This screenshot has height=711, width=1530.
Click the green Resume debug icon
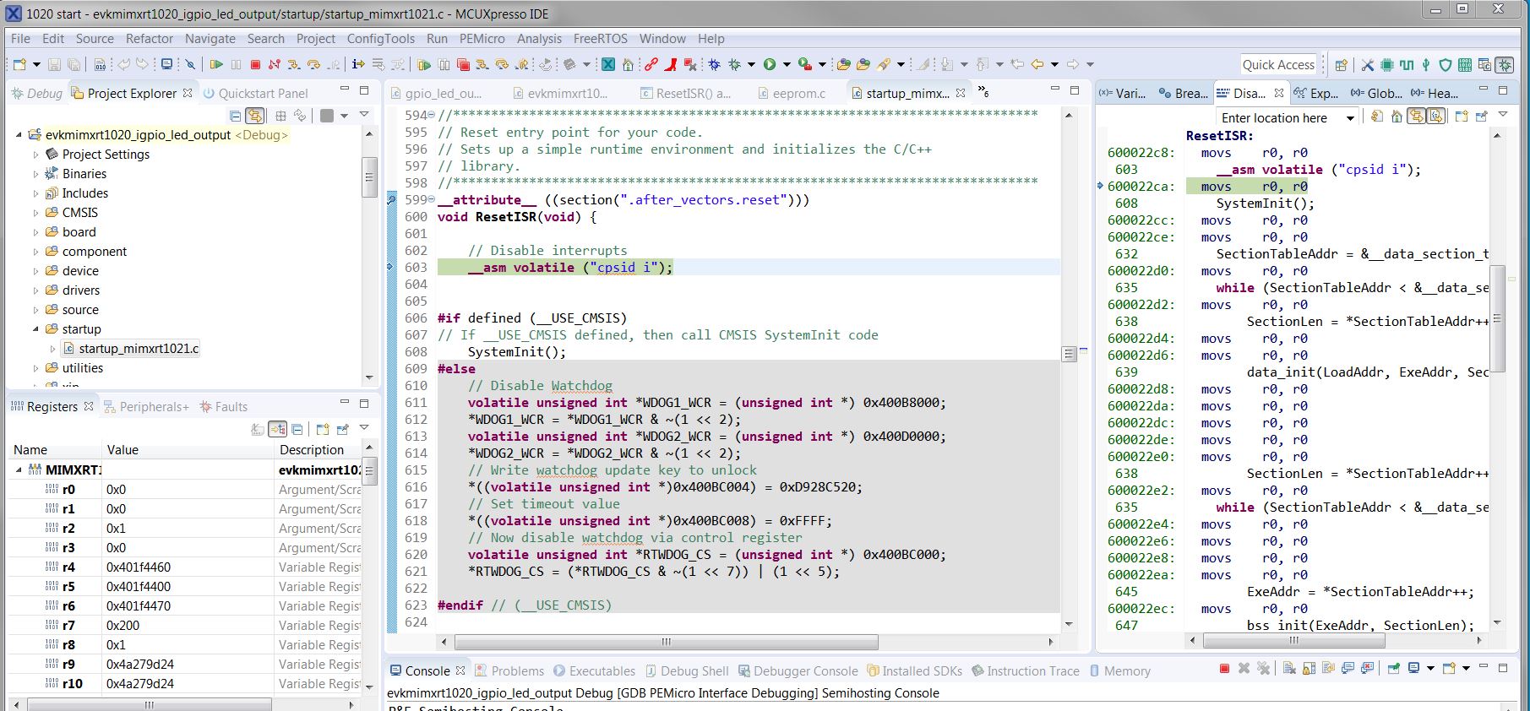tap(216, 64)
